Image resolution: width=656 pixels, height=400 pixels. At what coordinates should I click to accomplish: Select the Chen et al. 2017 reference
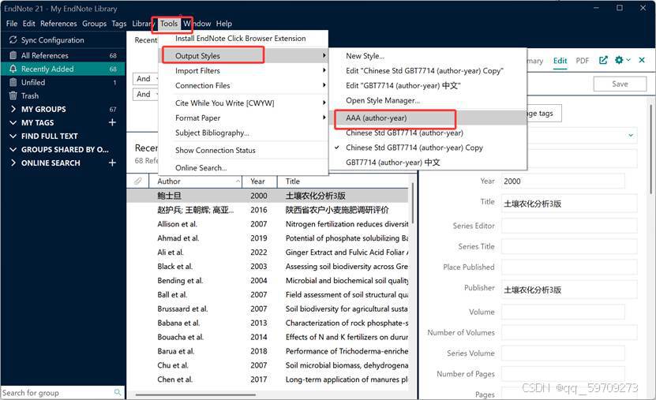pos(268,379)
